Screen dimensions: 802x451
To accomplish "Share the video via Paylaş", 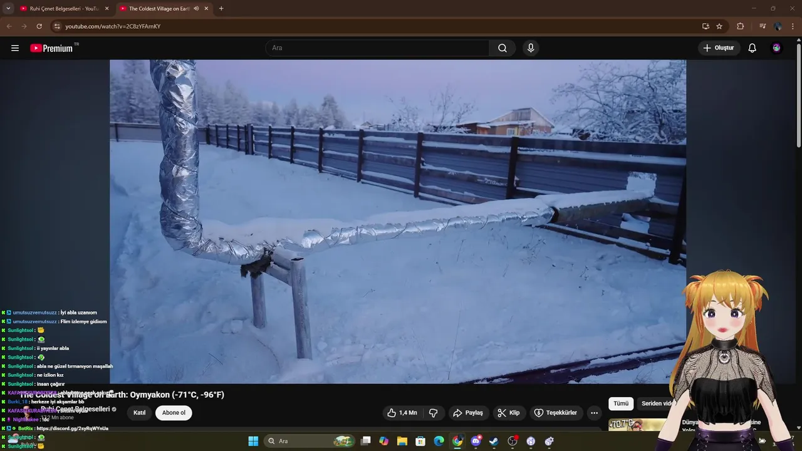I will (468, 413).
